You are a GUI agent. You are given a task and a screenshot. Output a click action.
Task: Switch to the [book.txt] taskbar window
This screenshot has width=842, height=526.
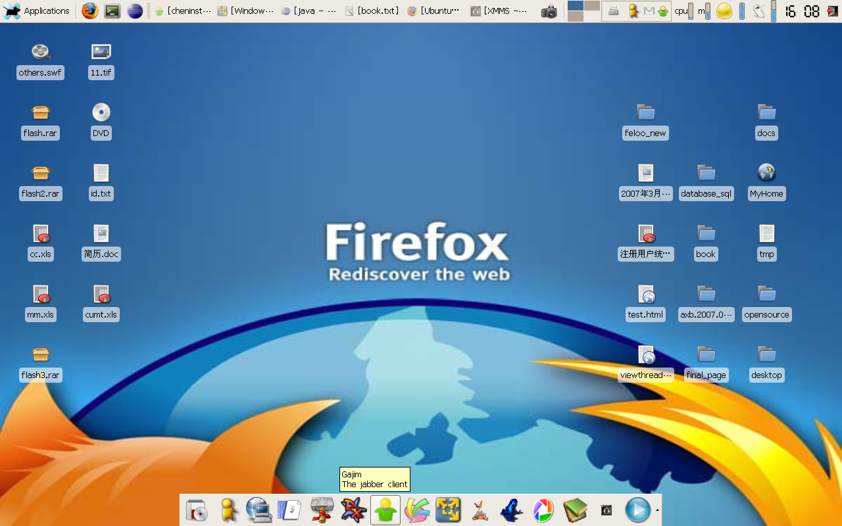pos(372,11)
